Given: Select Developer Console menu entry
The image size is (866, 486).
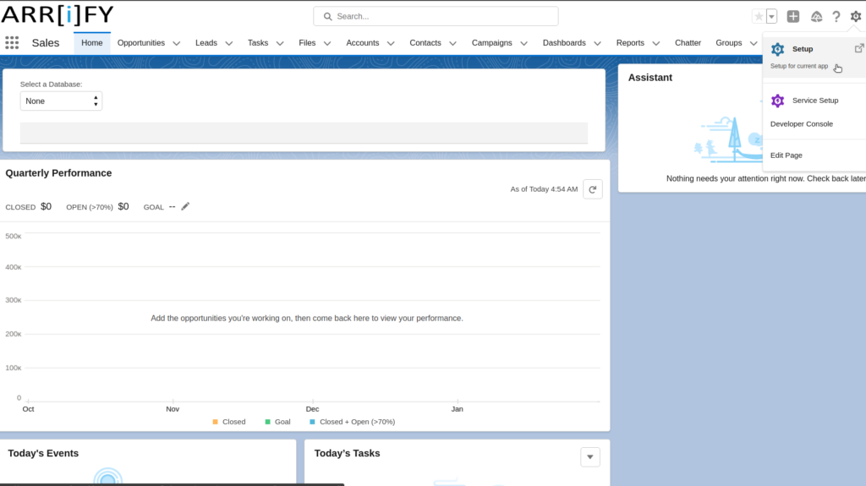Looking at the screenshot, I should tap(801, 124).
